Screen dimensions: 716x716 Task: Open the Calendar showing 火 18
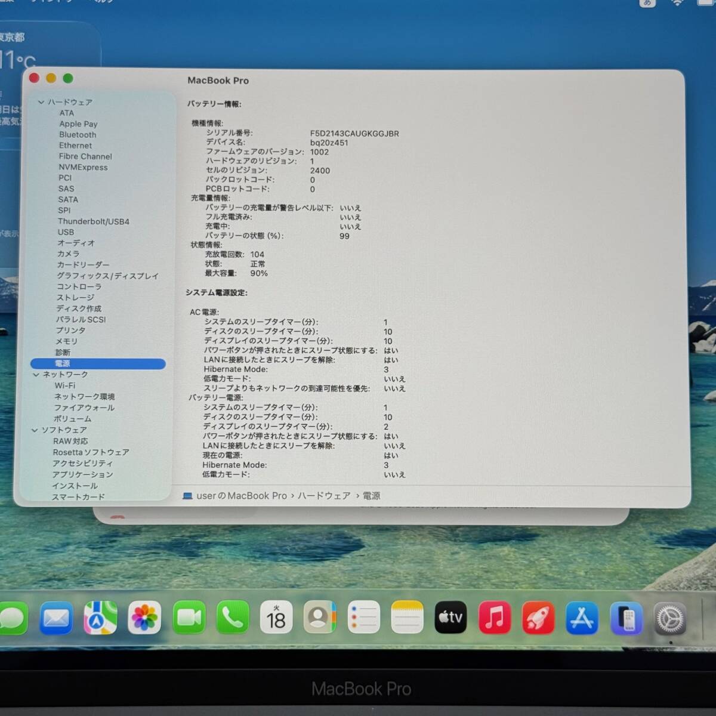click(276, 618)
